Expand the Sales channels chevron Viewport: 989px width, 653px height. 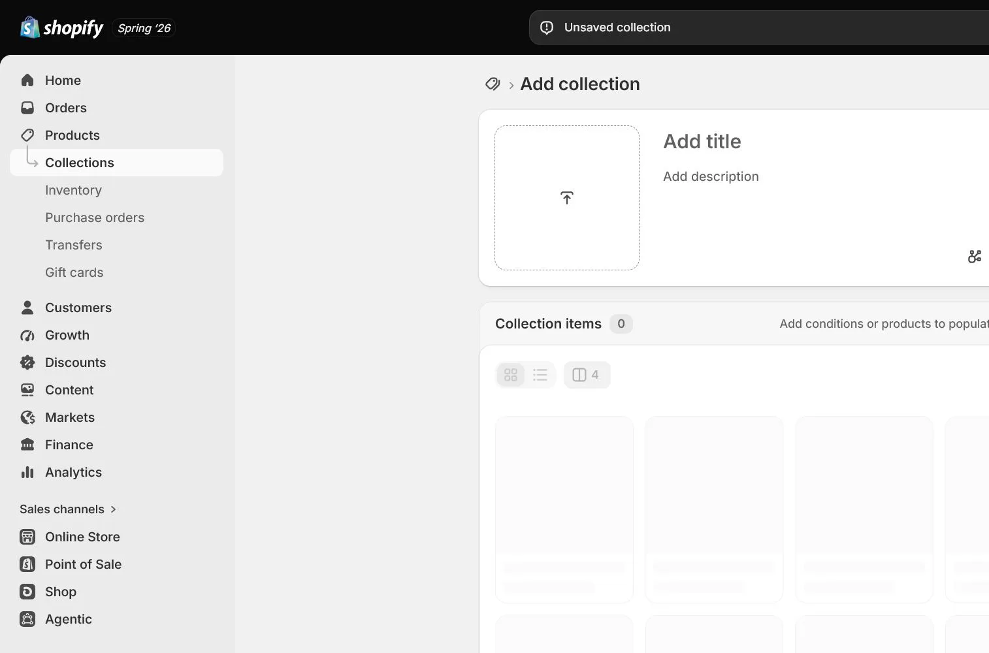(113, 509)
